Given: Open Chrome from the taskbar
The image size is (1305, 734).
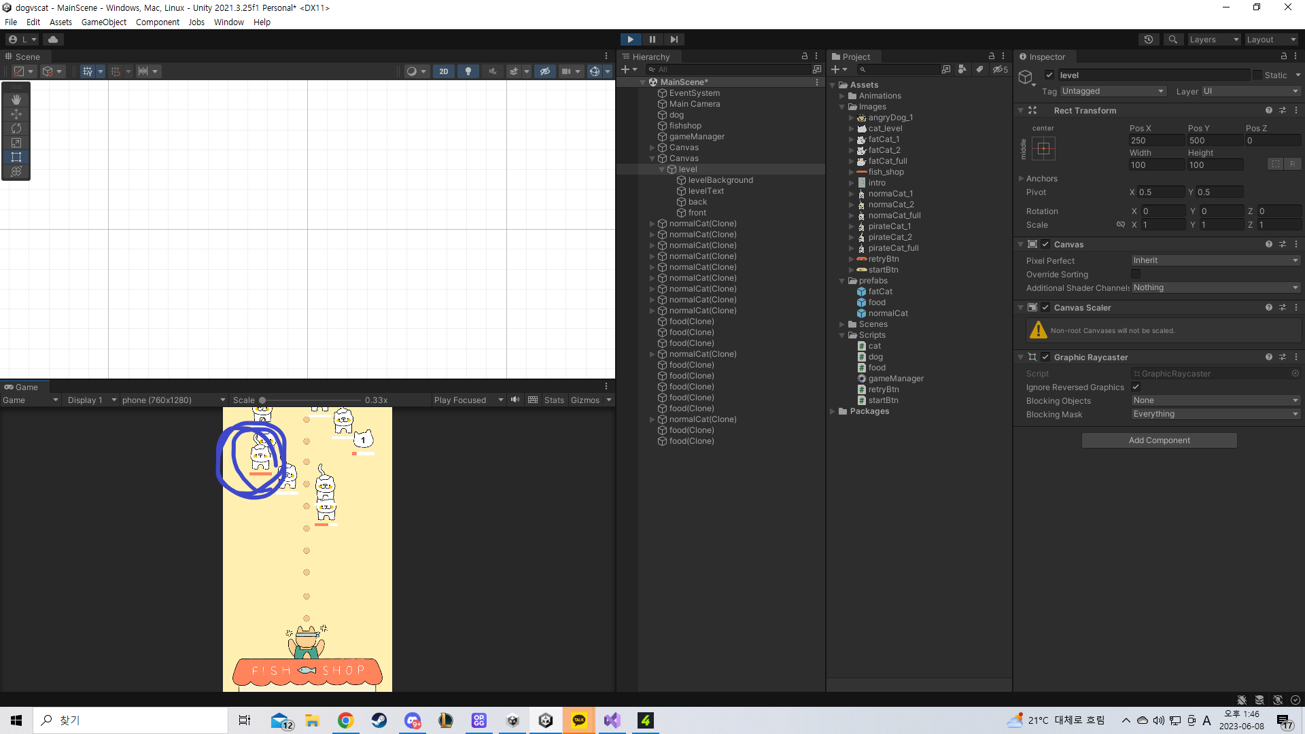Looking at the screenshot, I should [x=346, y=720].
